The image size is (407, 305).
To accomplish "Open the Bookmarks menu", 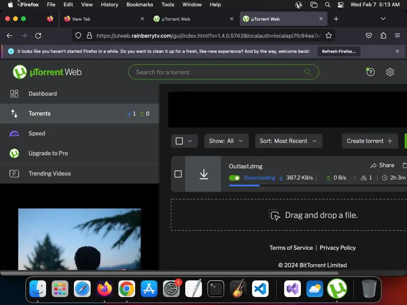I will click(x=140, y=4).
